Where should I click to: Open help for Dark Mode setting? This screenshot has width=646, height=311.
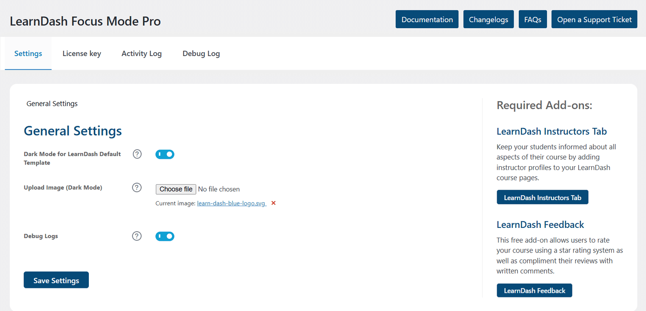click(137, 154)
